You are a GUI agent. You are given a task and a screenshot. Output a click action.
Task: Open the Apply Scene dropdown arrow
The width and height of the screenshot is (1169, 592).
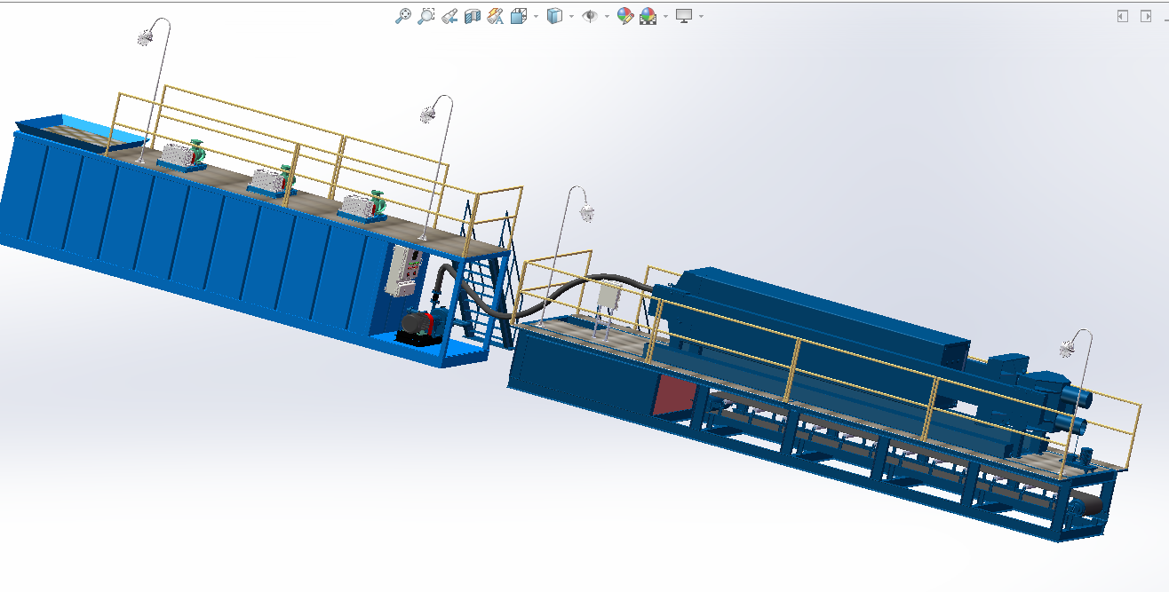point(665,17)
